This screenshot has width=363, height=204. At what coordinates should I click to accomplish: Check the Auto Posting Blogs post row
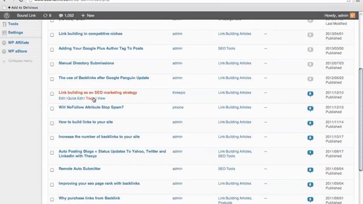(x=52, y=152)
